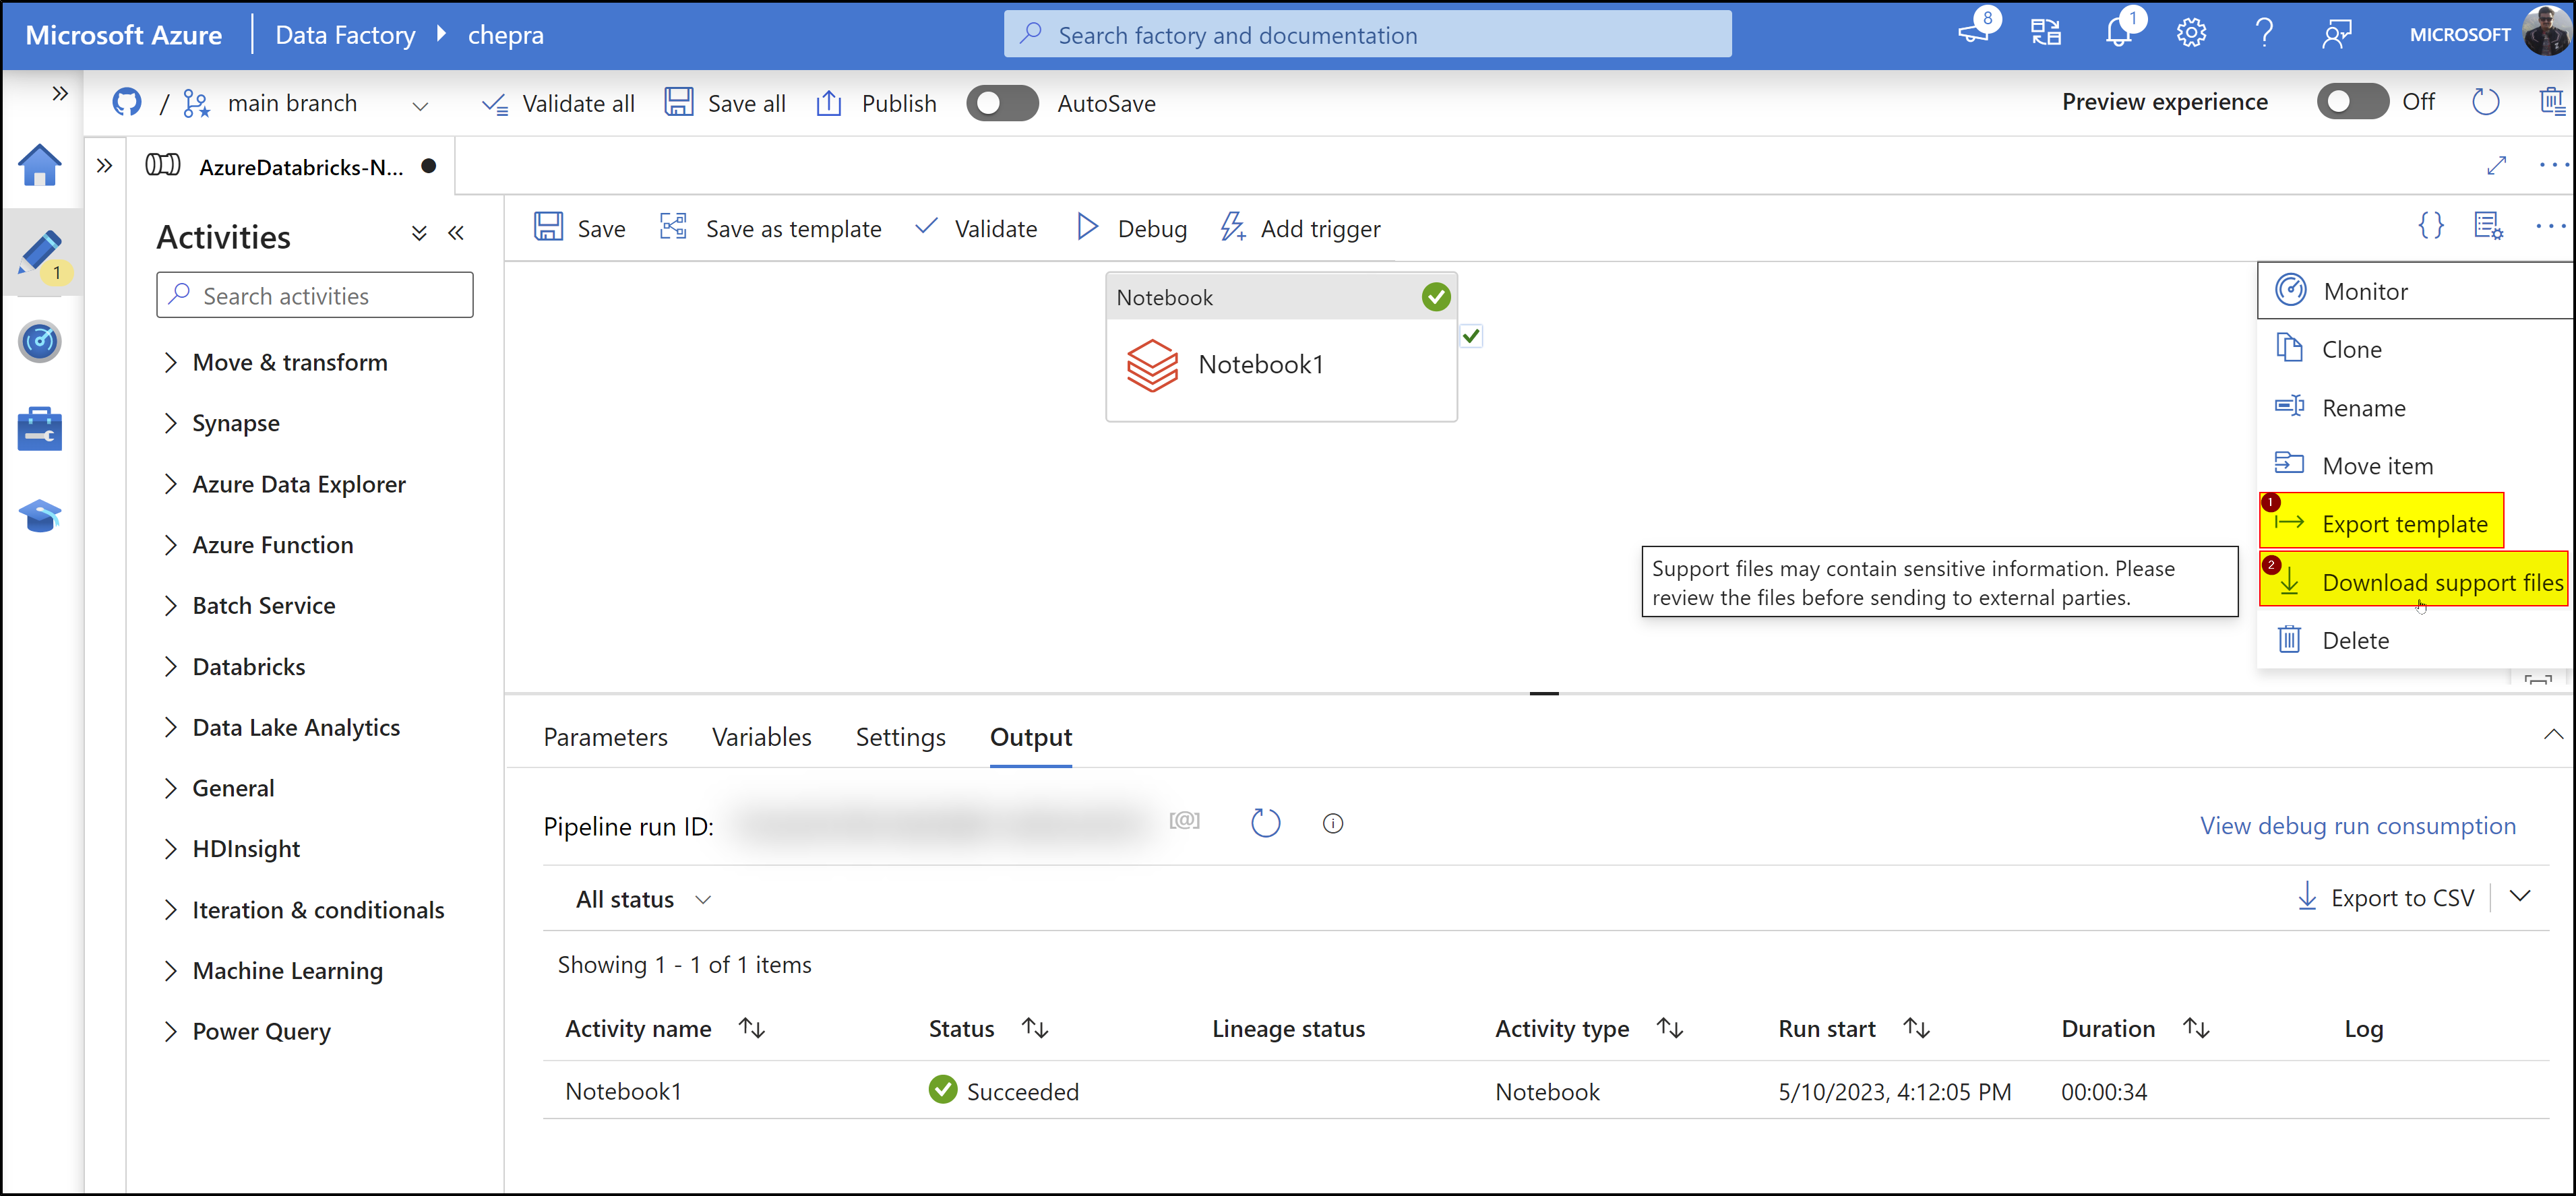Click the Debug button
Screen dimensions: 2576x1196
pos(1132,228)
